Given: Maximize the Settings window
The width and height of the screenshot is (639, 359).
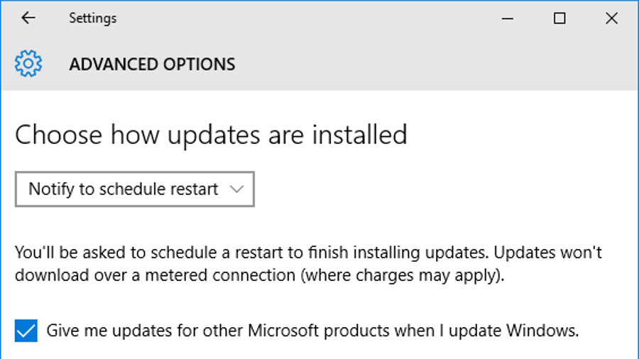Looking at the screenshot, I should coord(559,18).
